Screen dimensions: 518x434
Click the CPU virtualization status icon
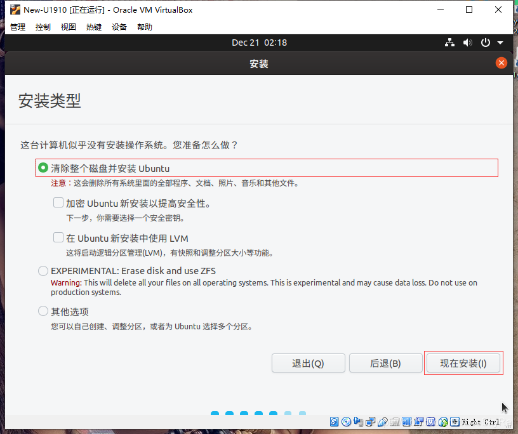point(430,421)
